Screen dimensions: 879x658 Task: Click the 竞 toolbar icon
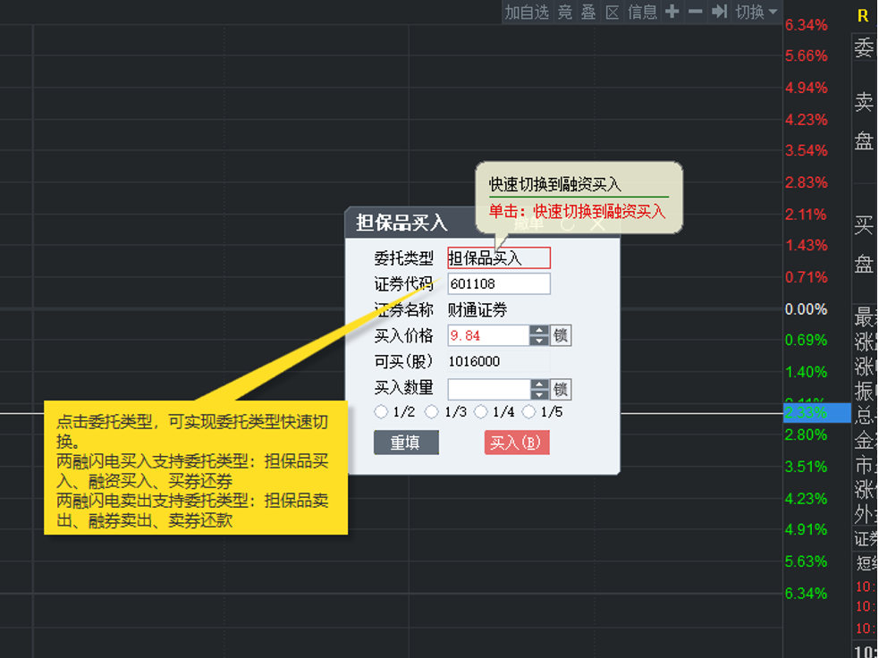point(565,12)
